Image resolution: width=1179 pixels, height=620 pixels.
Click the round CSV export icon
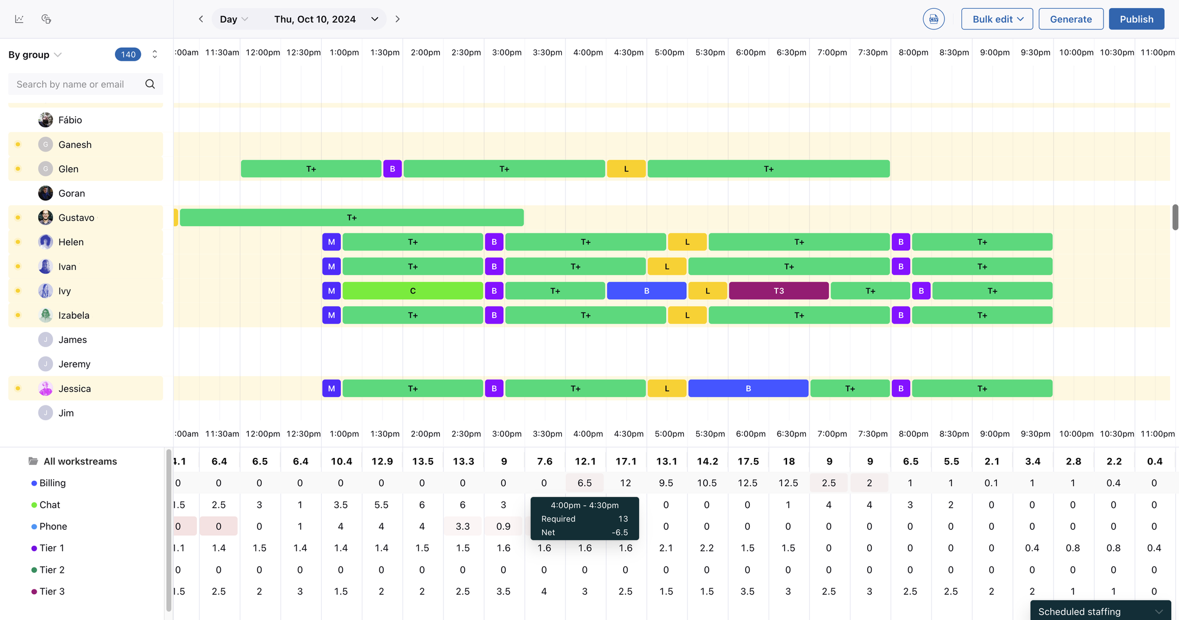click(x=934, y=19)
